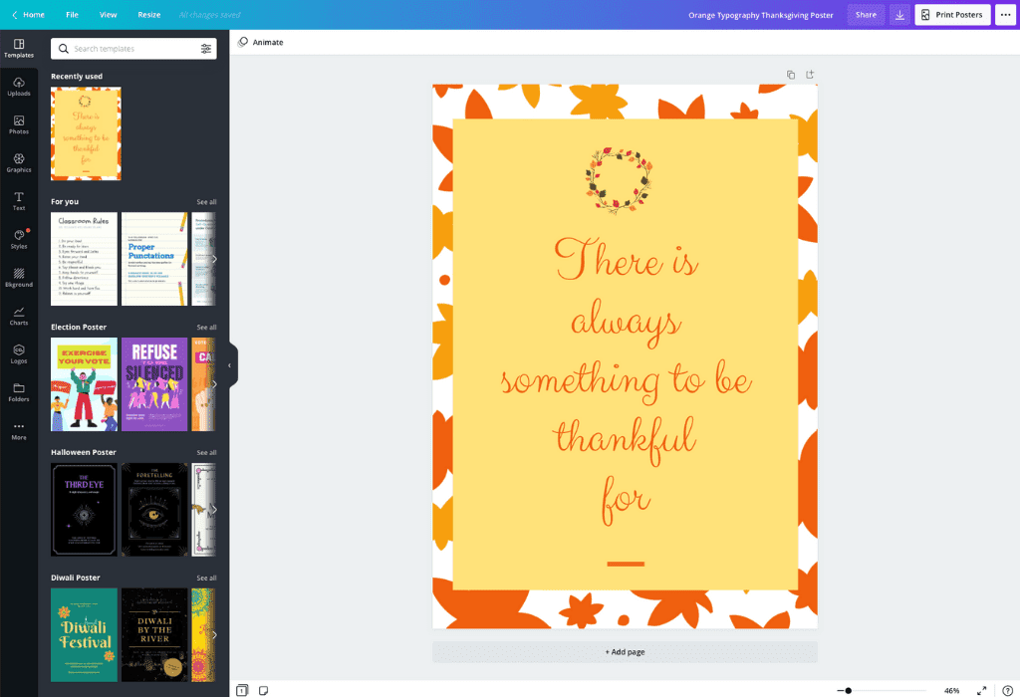
Task: Open the Graphics panel
Action: click(x=19, y=163)
